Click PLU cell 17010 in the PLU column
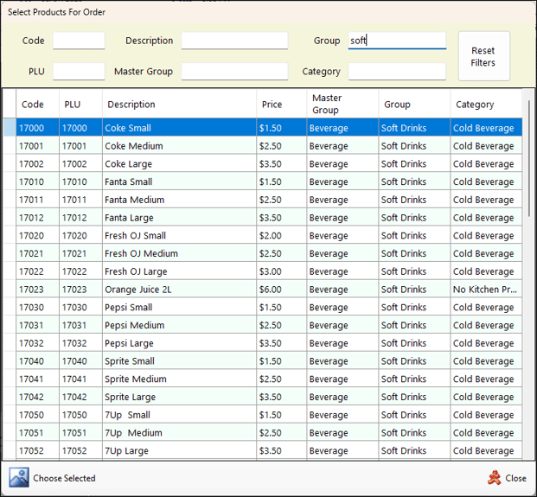This screenshot has height=497, width=537. [80, 182]
